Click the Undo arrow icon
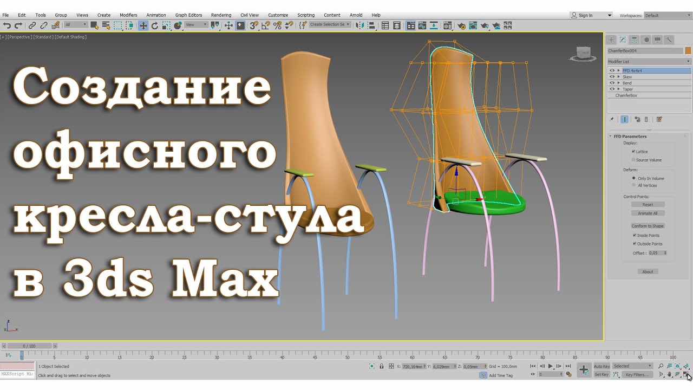Viewport: 693px width, 390px height. 7,25
